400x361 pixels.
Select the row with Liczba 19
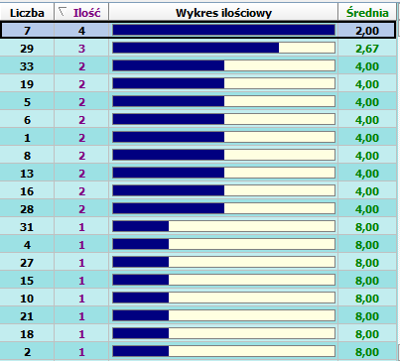click(199, 84)
